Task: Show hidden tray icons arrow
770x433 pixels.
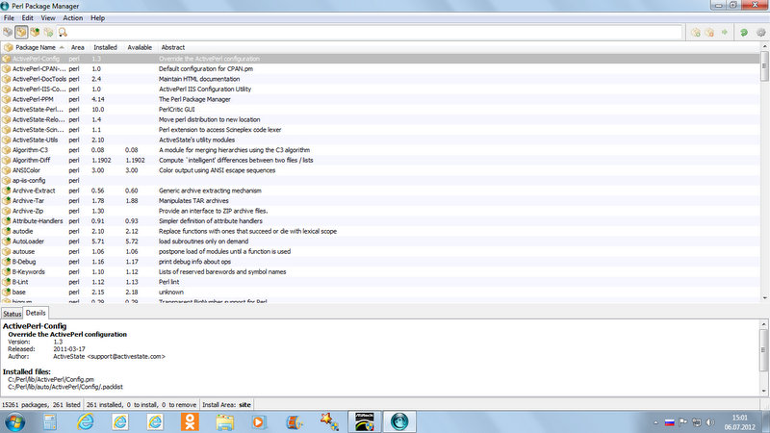Action: 655,422
